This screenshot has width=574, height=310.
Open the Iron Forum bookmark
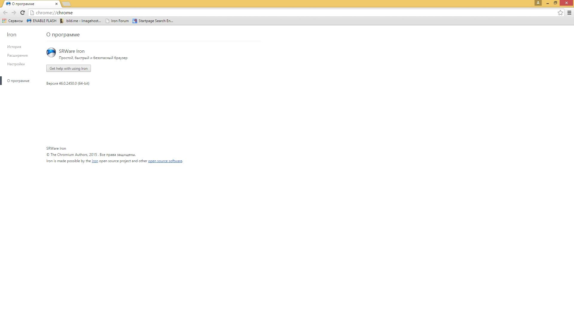[x=117, y=21]
